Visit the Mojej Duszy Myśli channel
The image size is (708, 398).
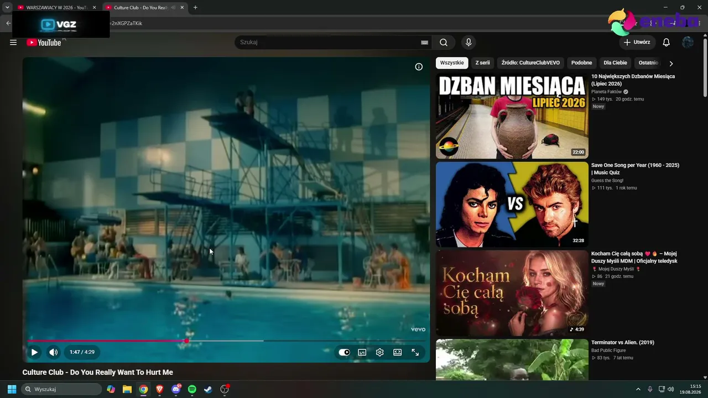(x=616, y=269)
